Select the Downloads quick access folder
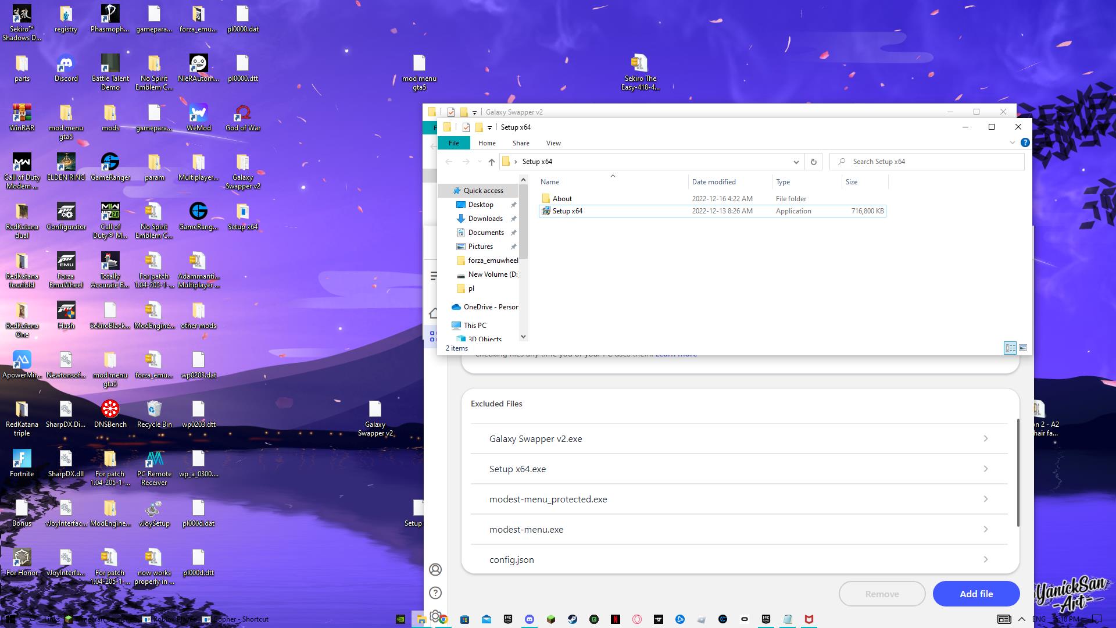The image size is (1116, 628). (485, 219)
